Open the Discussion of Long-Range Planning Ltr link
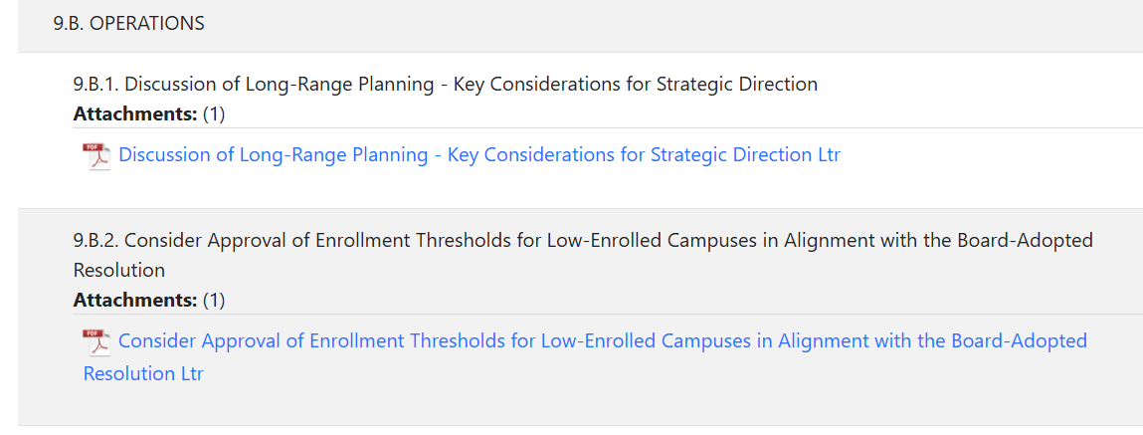This screenshot has height=435, width=1143. (x=478, y=155)
